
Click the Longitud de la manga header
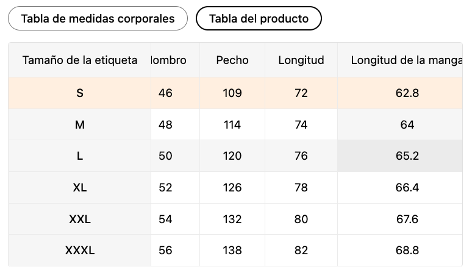(x=405, y=60)
